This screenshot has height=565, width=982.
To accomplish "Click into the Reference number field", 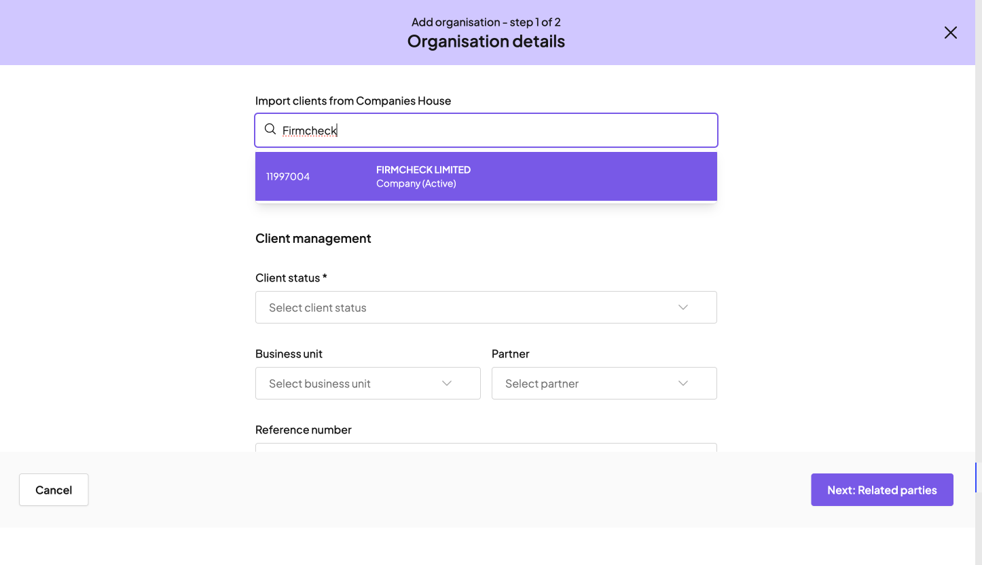I will pyautogui.click(x=486, y=448).
